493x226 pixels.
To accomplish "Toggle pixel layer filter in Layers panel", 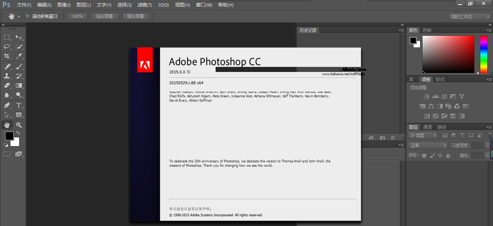I will pyautogui.click(x=445, y=135).
